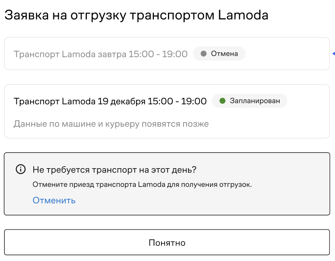Click "Данные по машине и курьеру появятся позже"
This screenshot has width=335, height=261.
pos(111,124)
